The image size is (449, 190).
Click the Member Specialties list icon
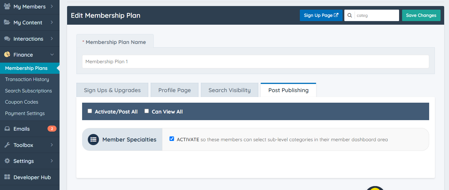94,139
